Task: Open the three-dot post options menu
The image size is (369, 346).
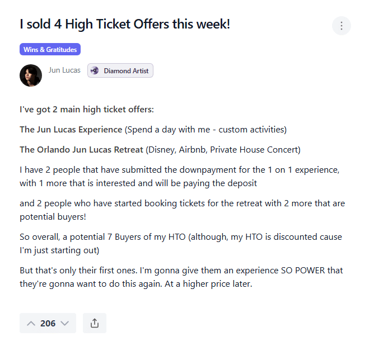Action: pyautogui.click(x=341, y=26)
